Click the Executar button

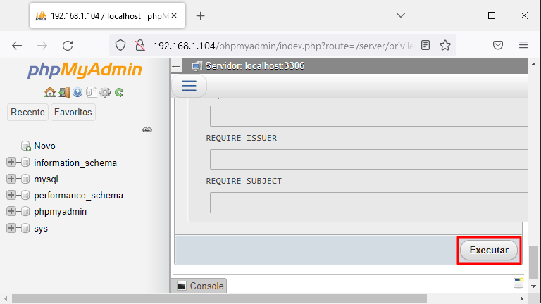(x=489, y=251)
